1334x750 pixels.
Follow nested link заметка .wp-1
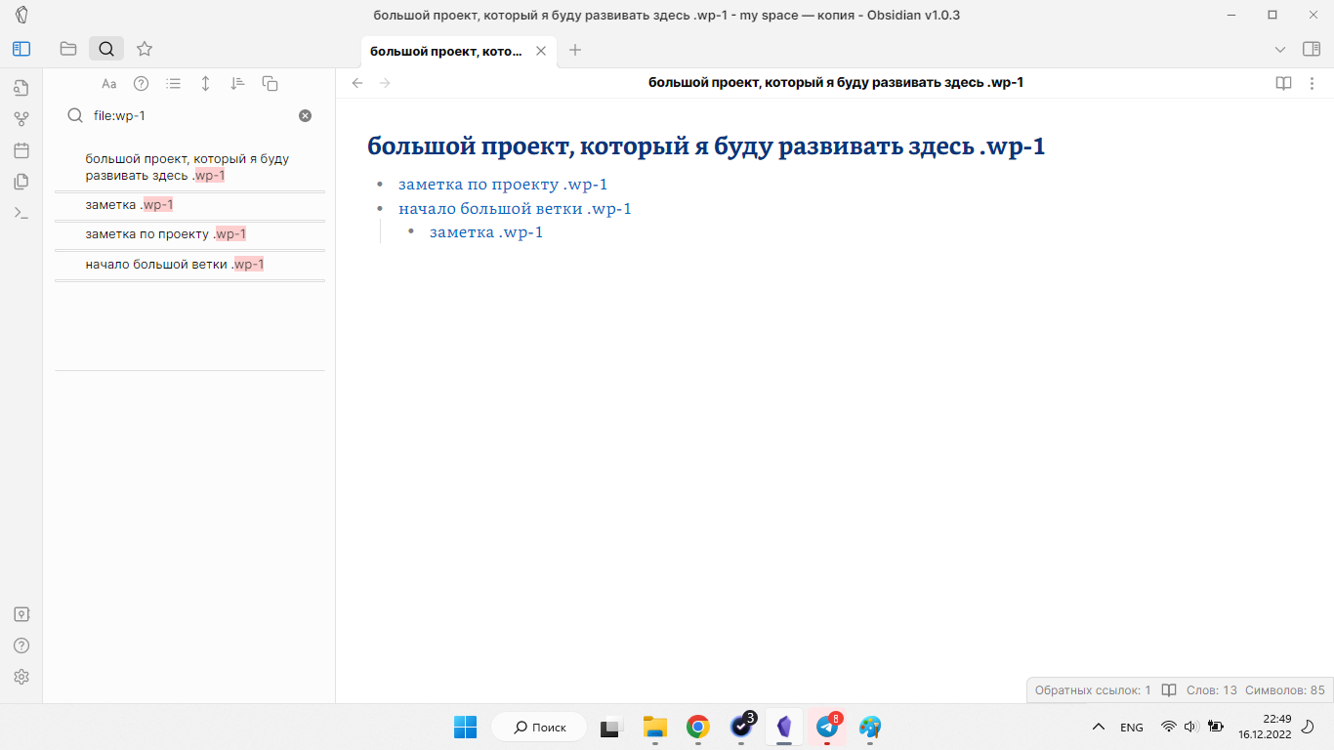click(x=486, y=232)
